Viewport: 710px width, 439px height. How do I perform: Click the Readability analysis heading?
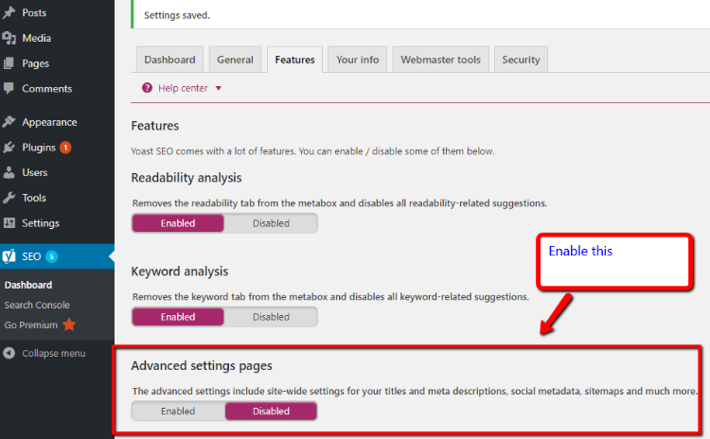pos(186,178)
